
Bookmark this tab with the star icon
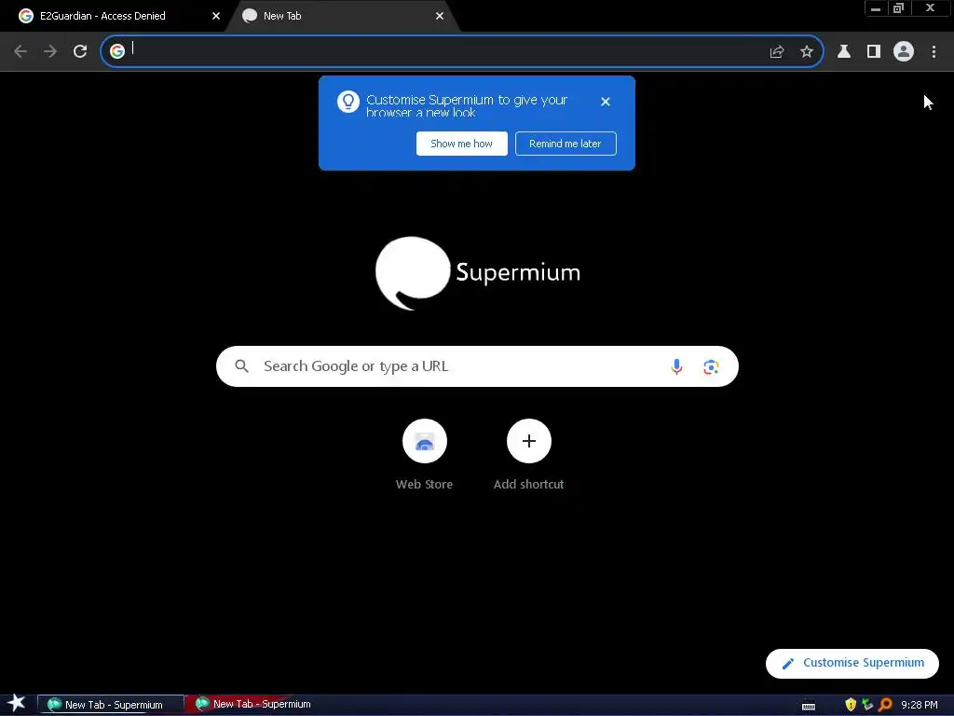tap(807, 52)
